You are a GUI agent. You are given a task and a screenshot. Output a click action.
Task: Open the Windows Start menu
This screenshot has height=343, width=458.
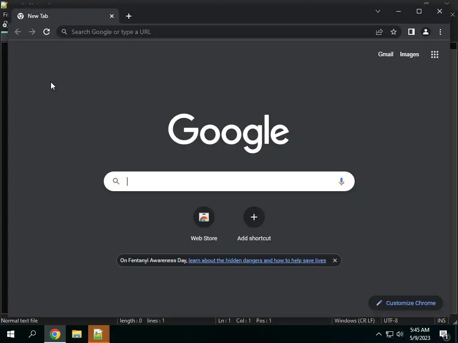pyautogui.click(x=11, y=334)
